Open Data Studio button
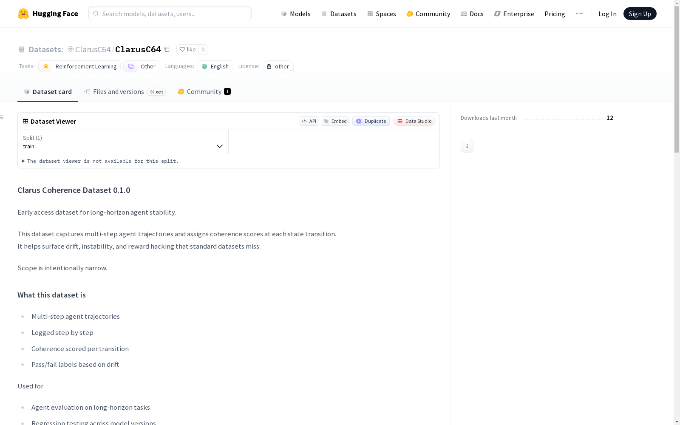The width and height of the screenshot is (680, 425). point(414,121)
